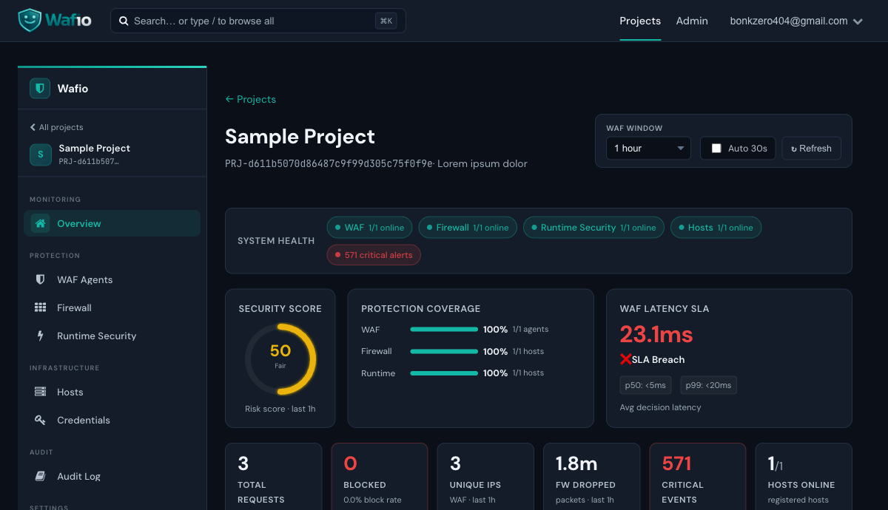Click the Hosts server icon
888x510 pixels.
[x=41, y=392]
